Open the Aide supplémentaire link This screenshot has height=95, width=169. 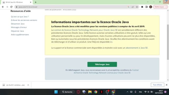(20, 35)
